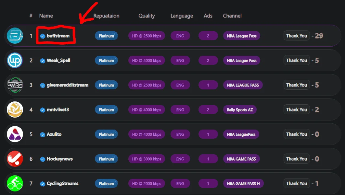Click the Hockeynews red hockey stick avatar
Image resolution: width=345 pixels, height=195 pixels.
click(15, 159)
